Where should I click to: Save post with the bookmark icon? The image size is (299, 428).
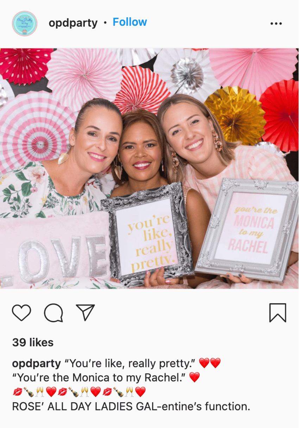[278, 313]
